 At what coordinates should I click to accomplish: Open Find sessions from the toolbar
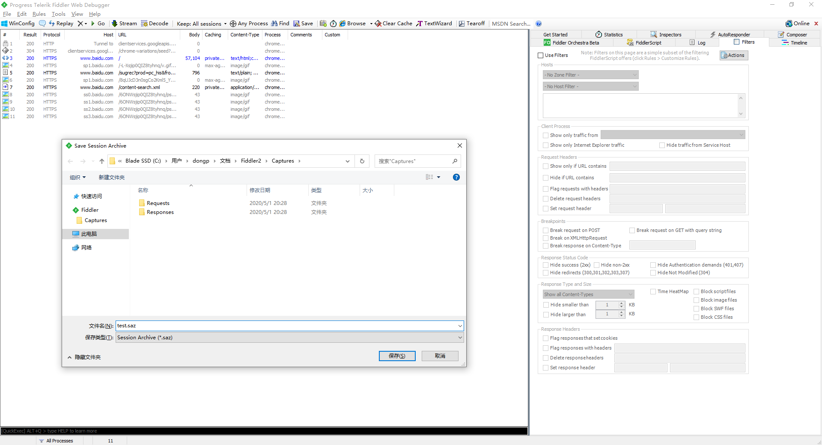point(280,24)
